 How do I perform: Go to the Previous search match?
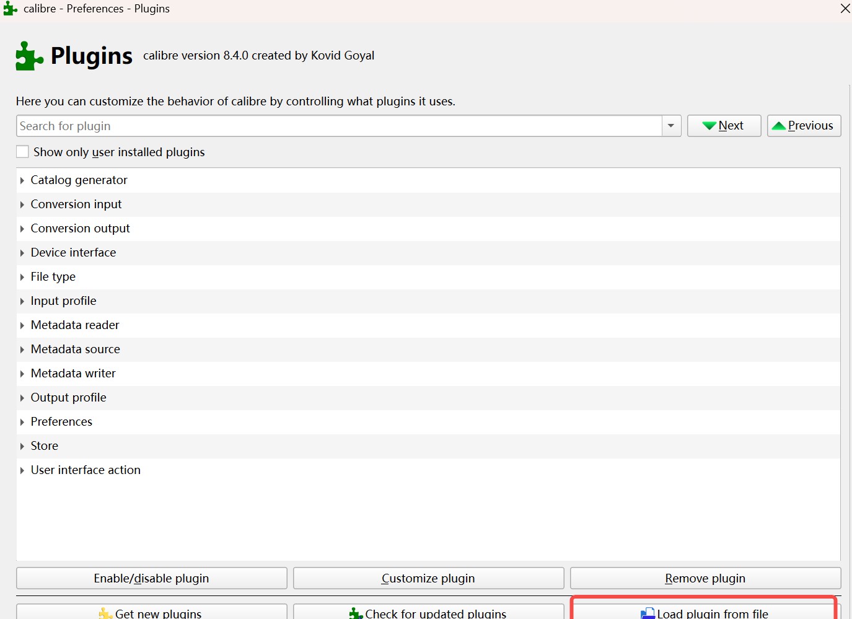coord(804,126)
